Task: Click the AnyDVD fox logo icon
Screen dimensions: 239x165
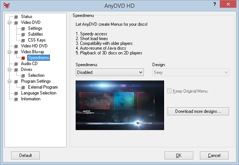Action: pyautogui.click(x=6, y=6)
